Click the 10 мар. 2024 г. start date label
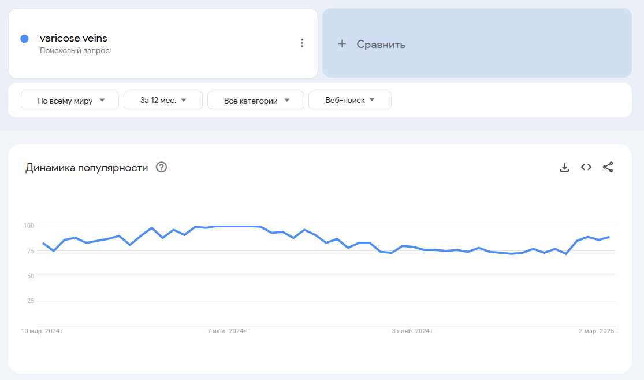Viewport: 644px width, 380px height. pyautogui.click(x=43, y=331)
